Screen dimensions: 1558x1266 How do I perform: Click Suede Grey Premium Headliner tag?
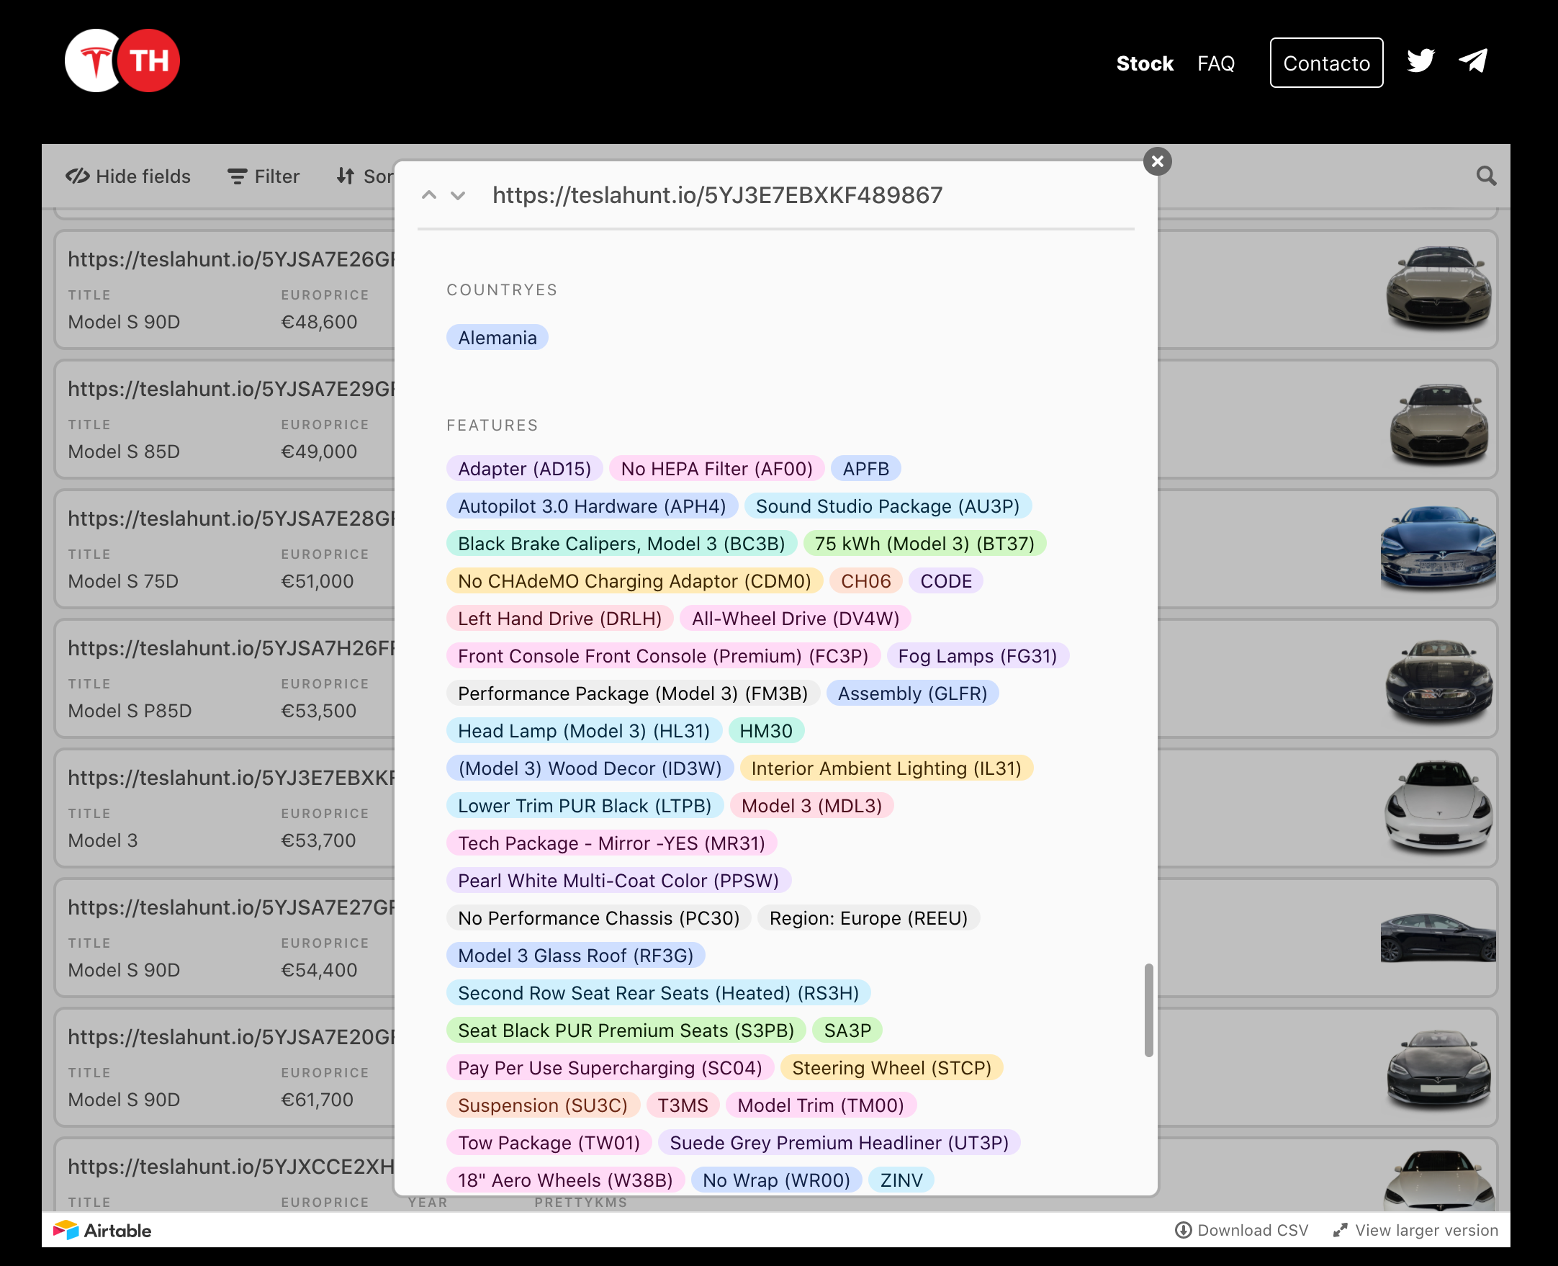click(x=839, y=1143)
